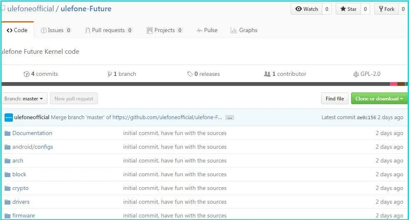Click the ulefoneofficial avatar icon
409x220 pixels.
(x=9, y=117)
